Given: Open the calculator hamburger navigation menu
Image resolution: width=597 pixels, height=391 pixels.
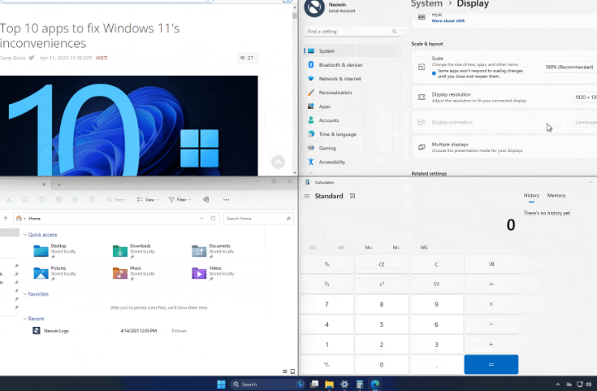Looking at the screenshot, I should pos(306,196).
